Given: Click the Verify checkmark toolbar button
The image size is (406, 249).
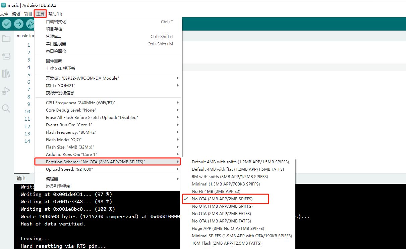Looking at the screenshot, I should (x=7, y=24).
